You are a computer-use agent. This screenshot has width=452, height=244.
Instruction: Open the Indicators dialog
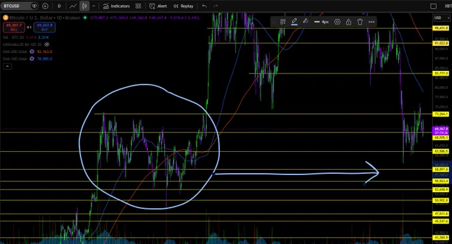(x=116, y=6)
